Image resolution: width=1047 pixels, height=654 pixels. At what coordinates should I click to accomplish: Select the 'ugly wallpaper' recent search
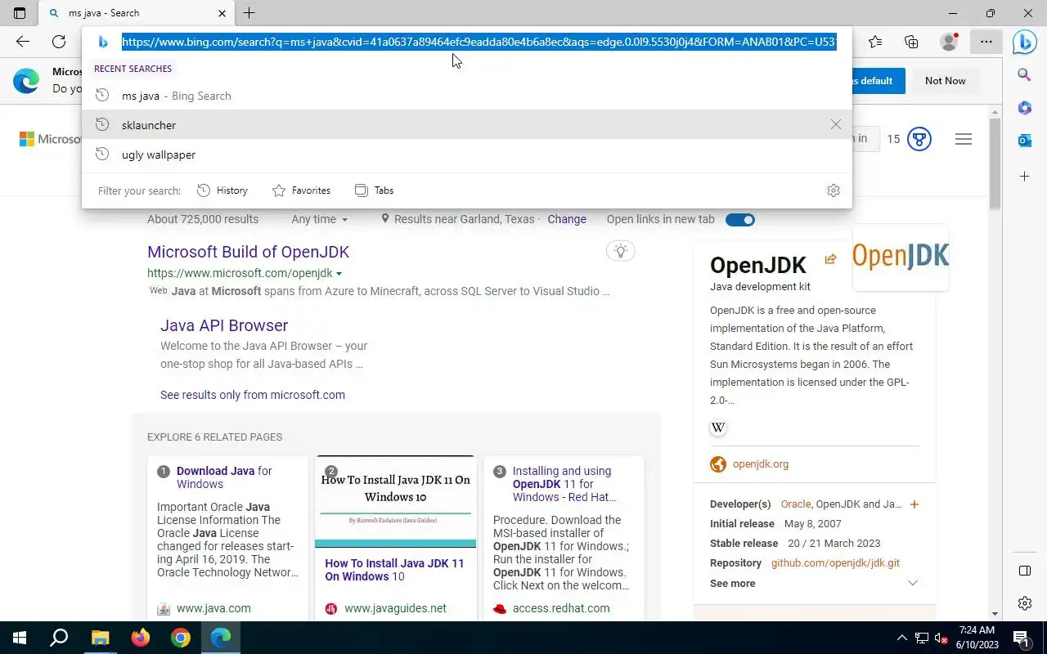click(x=466, y=155)
